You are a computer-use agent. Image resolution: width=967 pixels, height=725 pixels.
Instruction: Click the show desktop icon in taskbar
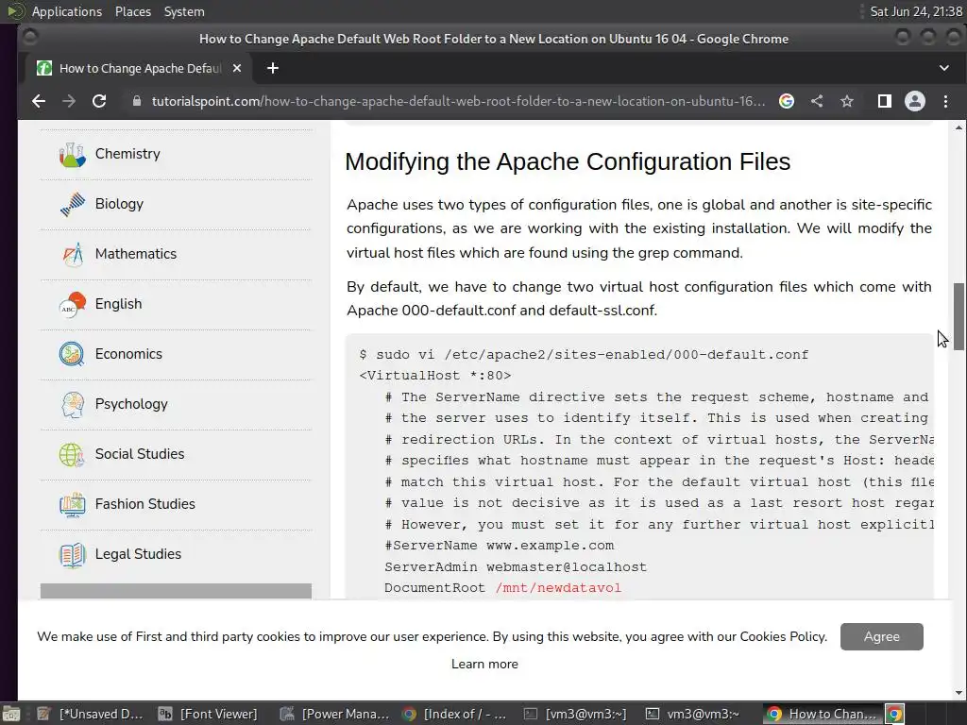tap(11, 714)
